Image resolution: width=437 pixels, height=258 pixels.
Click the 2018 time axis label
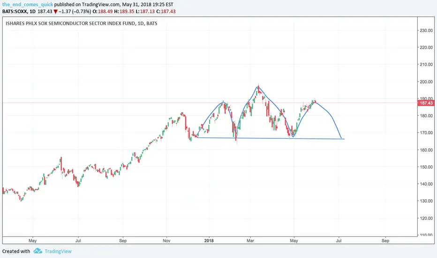tap(209, 241)
